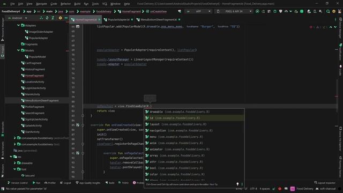Click the override gutter icon on line 85

[78, 125]
